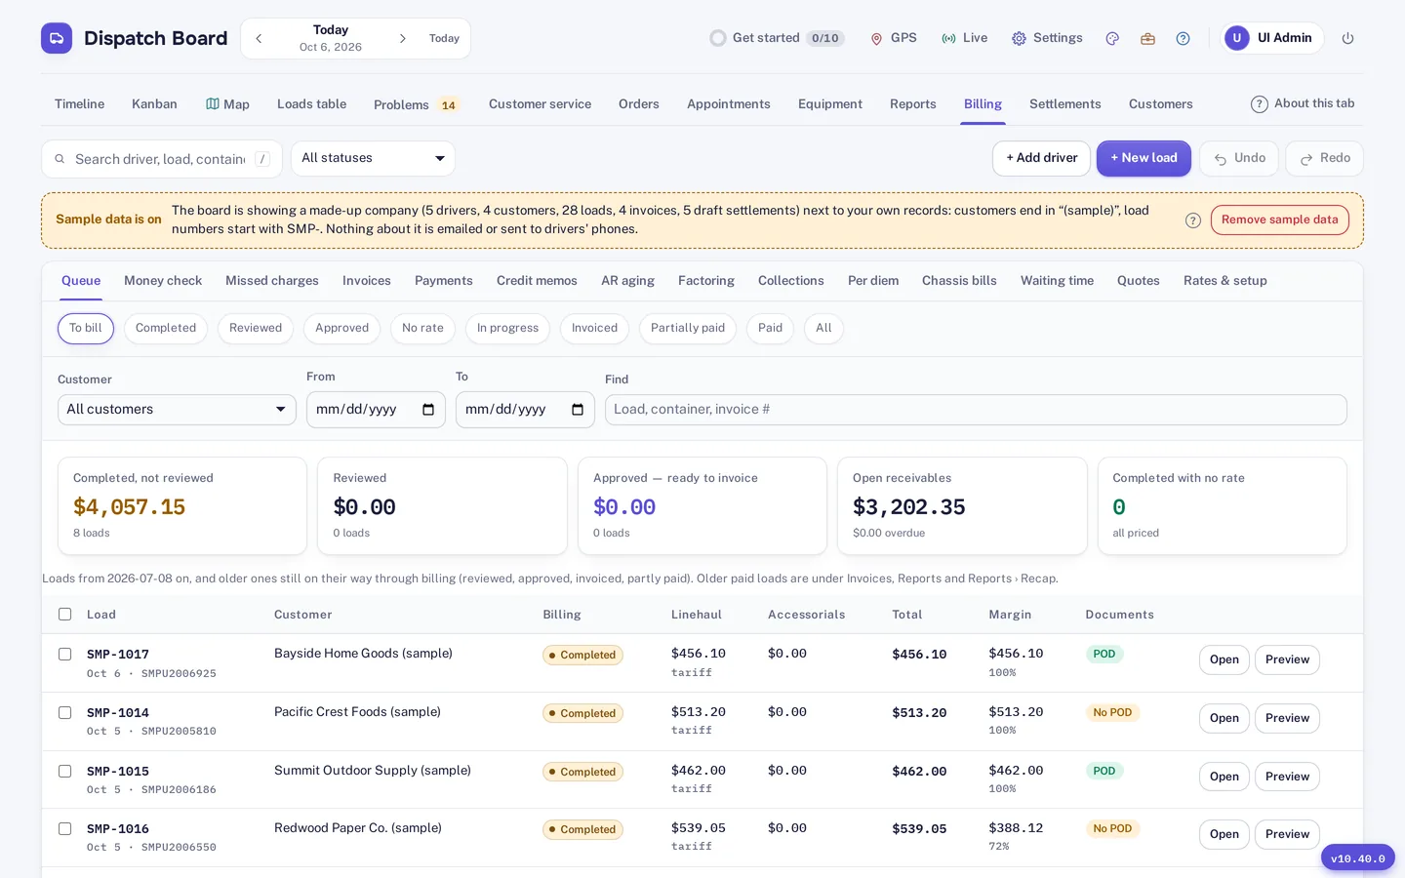Open the Problems tab
The width and height of the screenshot is (1405, 878).
pyautogui.click(x=416, y=105)
